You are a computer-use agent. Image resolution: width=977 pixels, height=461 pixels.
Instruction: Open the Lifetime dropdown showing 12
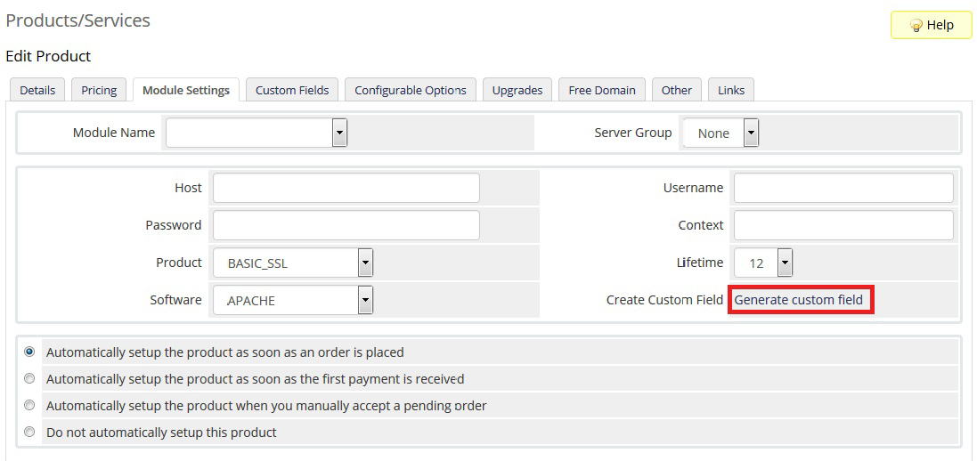[x=762, y=263]
